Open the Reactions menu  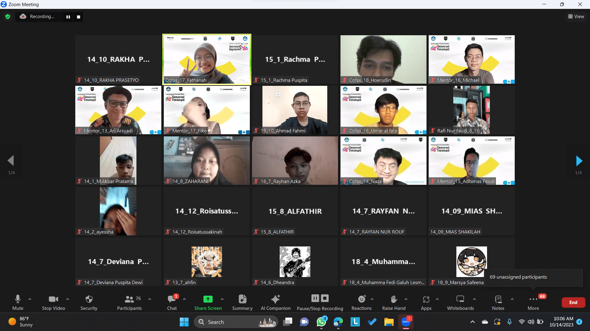coord(362,299)
